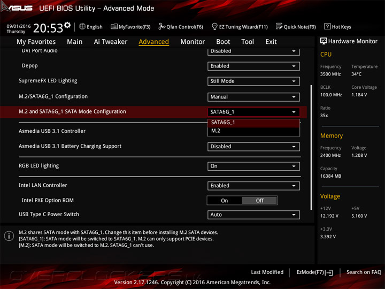This screenshot has height=289, width=385.
Task: Click the Qfan Control fan icon
Action: click(x=161, y=26)
